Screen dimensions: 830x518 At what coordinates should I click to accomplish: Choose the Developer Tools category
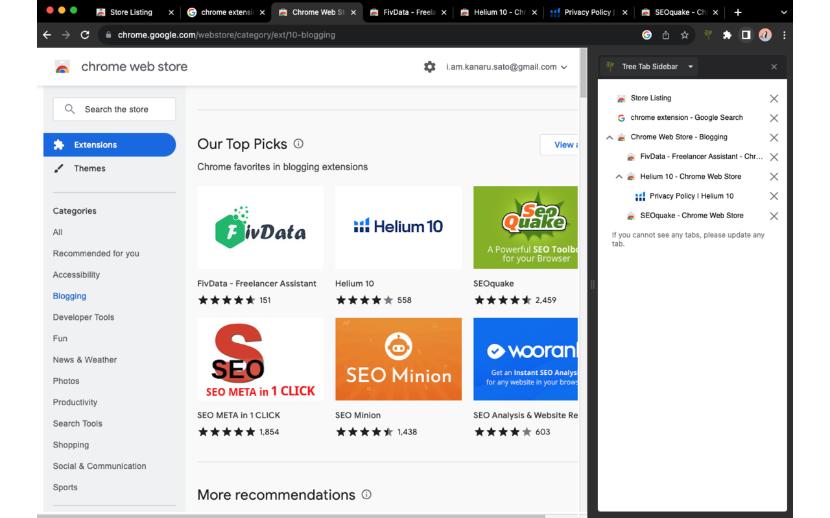click(x=84, y=317)
